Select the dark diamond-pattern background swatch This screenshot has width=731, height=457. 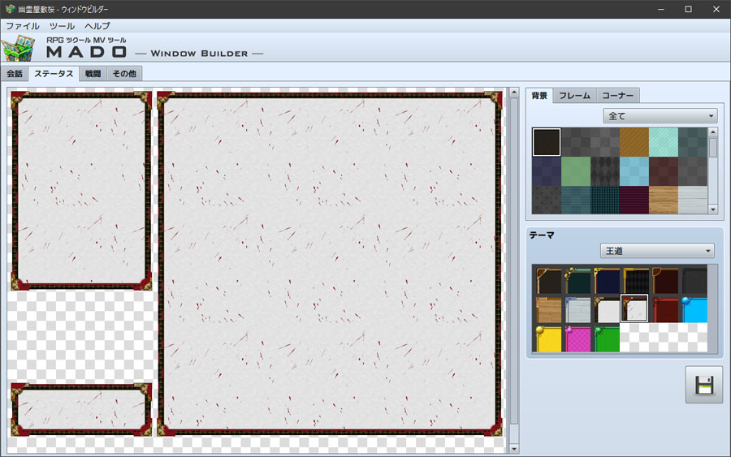605,171
